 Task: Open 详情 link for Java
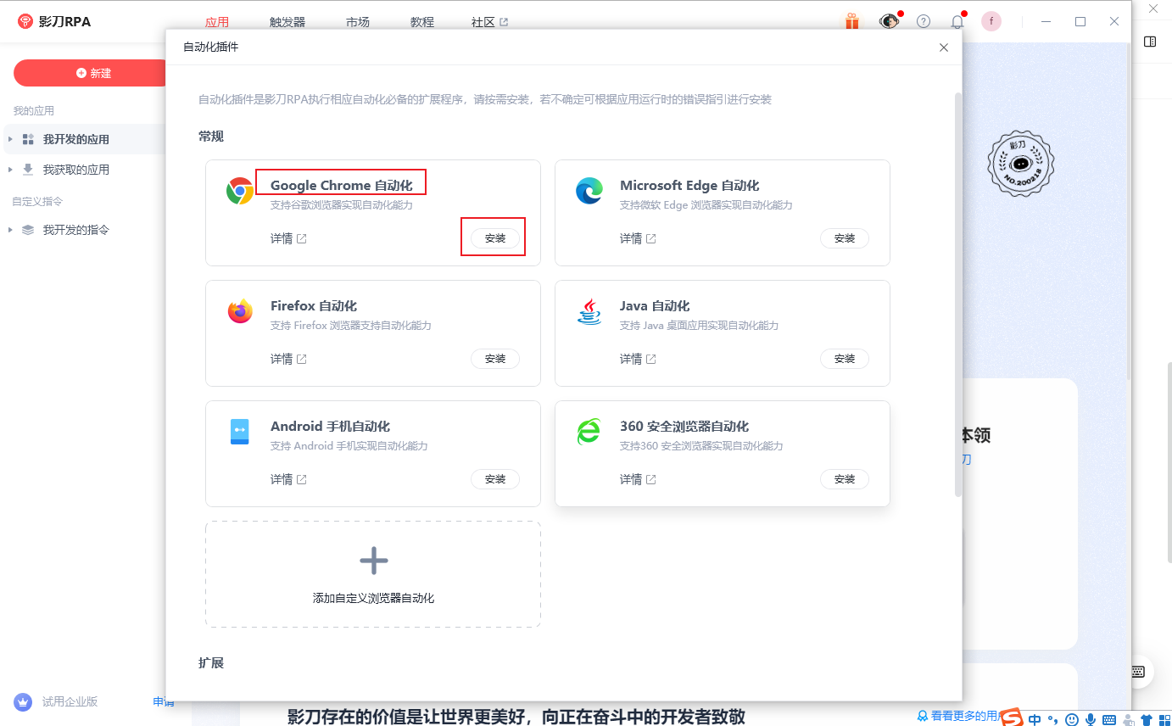[x=638, y=359]
